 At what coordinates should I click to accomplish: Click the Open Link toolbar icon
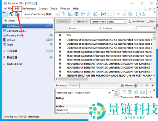click(x=103, y=14)
